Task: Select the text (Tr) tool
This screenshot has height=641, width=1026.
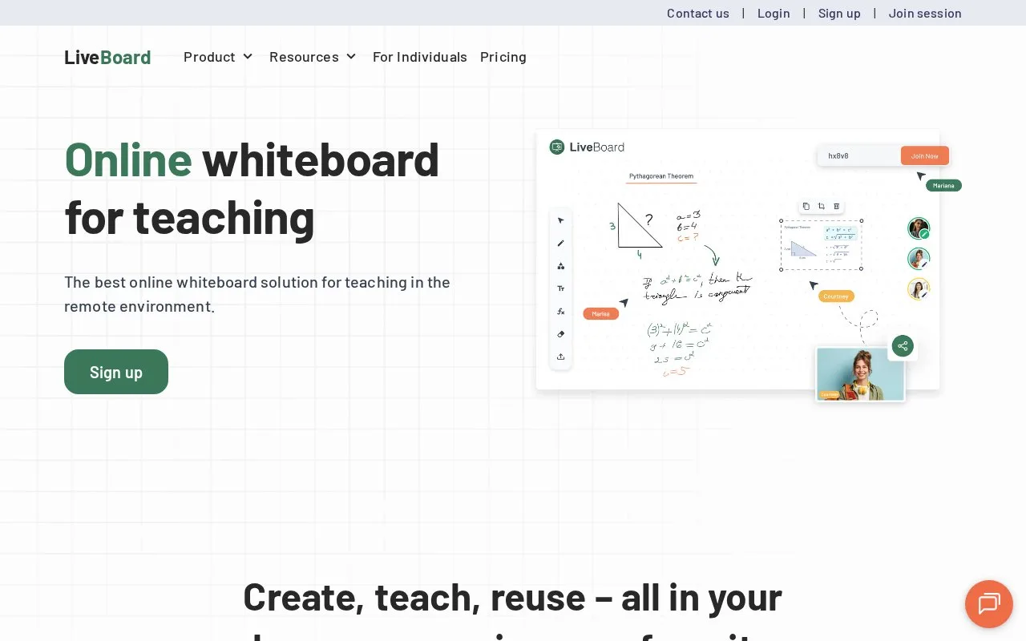Action: [x=561, y=288]
